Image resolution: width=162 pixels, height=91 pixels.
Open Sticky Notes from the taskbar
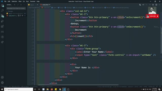pos(56,89)
